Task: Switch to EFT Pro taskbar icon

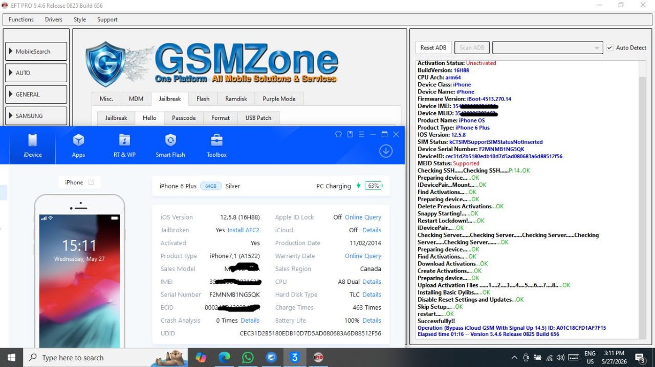Action: [318, 357]
